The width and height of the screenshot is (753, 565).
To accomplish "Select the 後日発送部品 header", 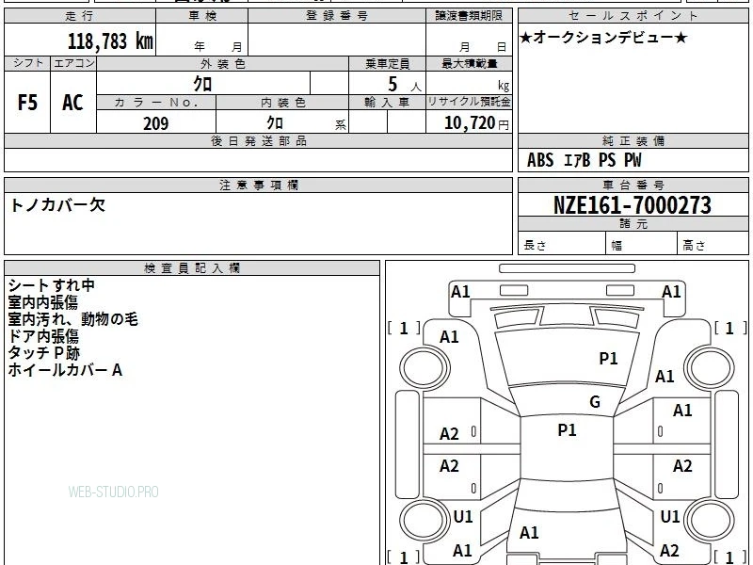I will point(258,140).
